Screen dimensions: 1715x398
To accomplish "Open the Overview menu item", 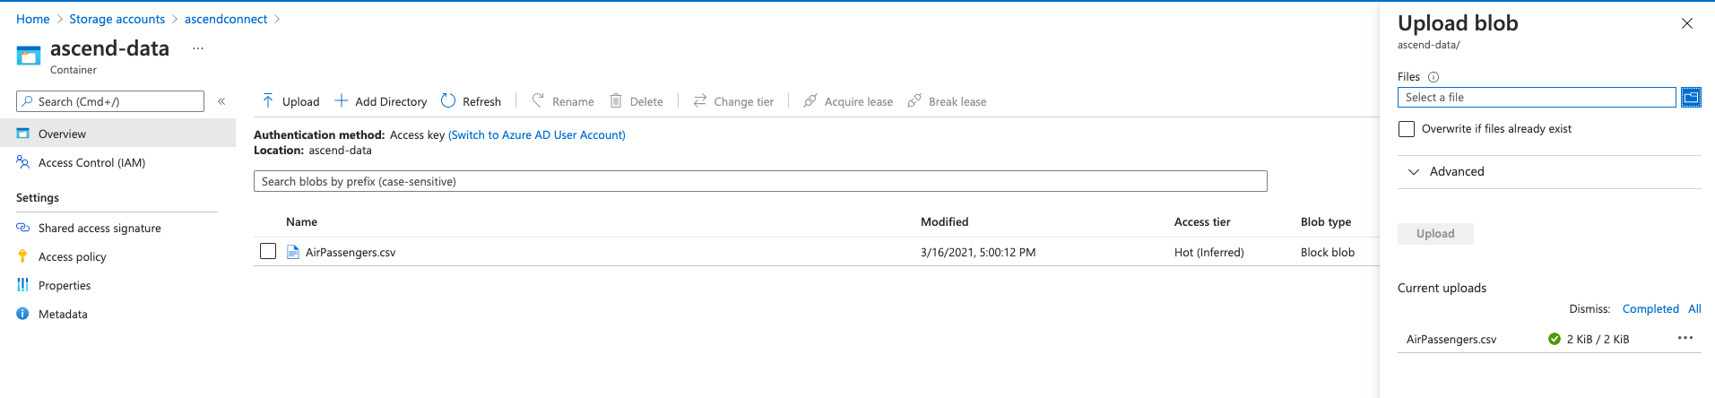I will pyautogui.click(x=117, y=134).
